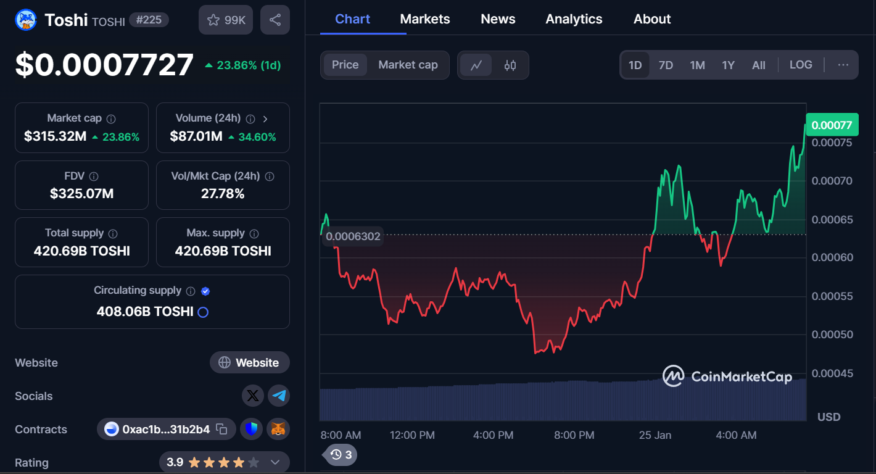Open the share icon next to the star
The width and height of the screenshot is (876, 474).
click(x=275, y=19)
